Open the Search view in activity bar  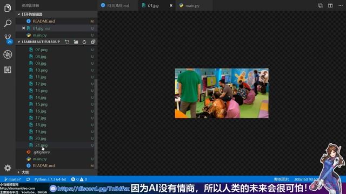coord(8,23)
